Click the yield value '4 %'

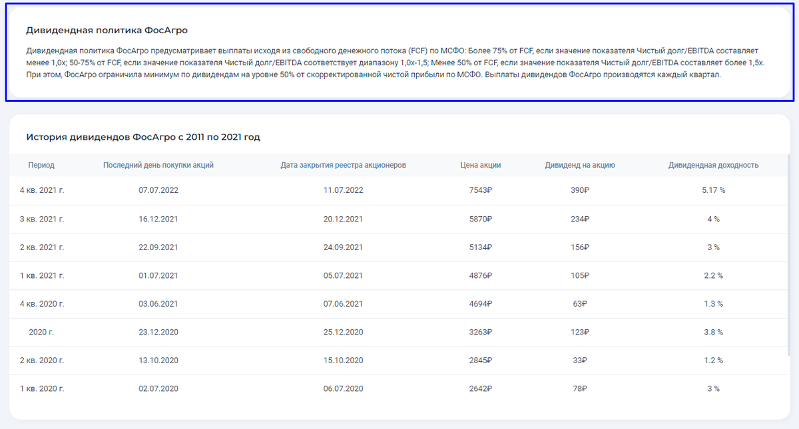click(x=713, y=219)
